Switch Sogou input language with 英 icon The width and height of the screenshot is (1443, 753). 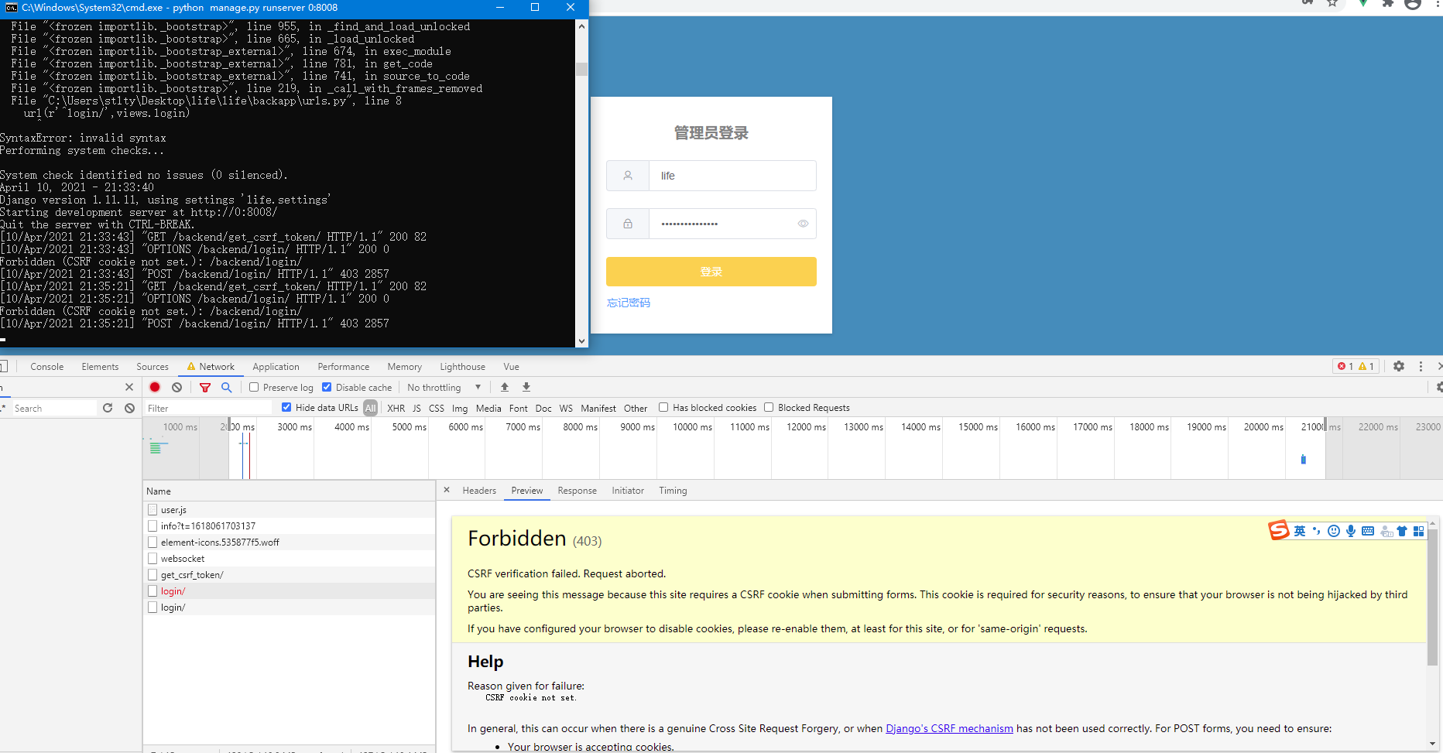[x=1300, y=531]
